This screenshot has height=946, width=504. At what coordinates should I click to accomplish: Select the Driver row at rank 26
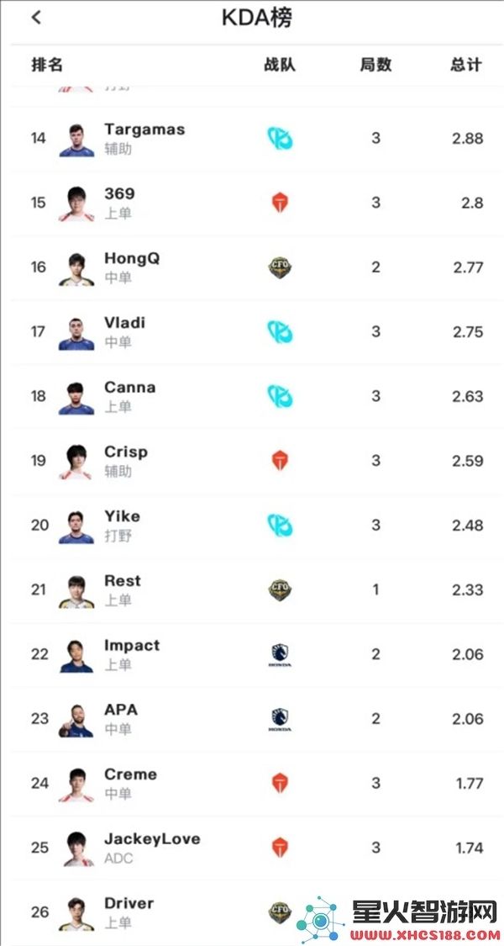point(252,912)
